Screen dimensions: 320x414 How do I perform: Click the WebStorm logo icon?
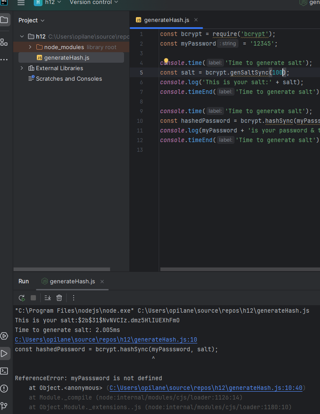tap(4, 2)
